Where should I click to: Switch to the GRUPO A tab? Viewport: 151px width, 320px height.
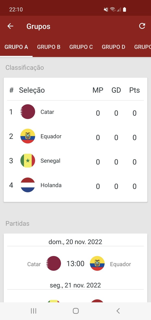pyautogui.click(x=16, y=47)
